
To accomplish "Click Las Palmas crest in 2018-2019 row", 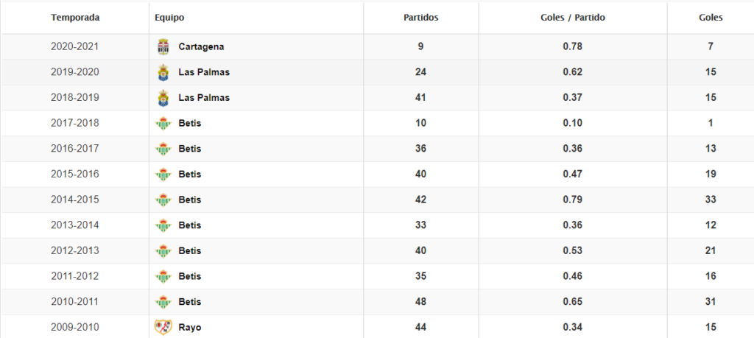I will (163, 98).
